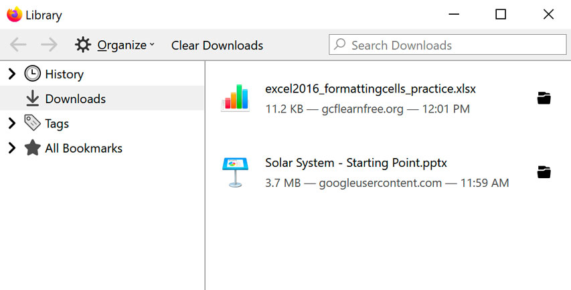Screen dimensions: 571x290
Task: Expand the History tree node arrow
Action: (11, 74)
